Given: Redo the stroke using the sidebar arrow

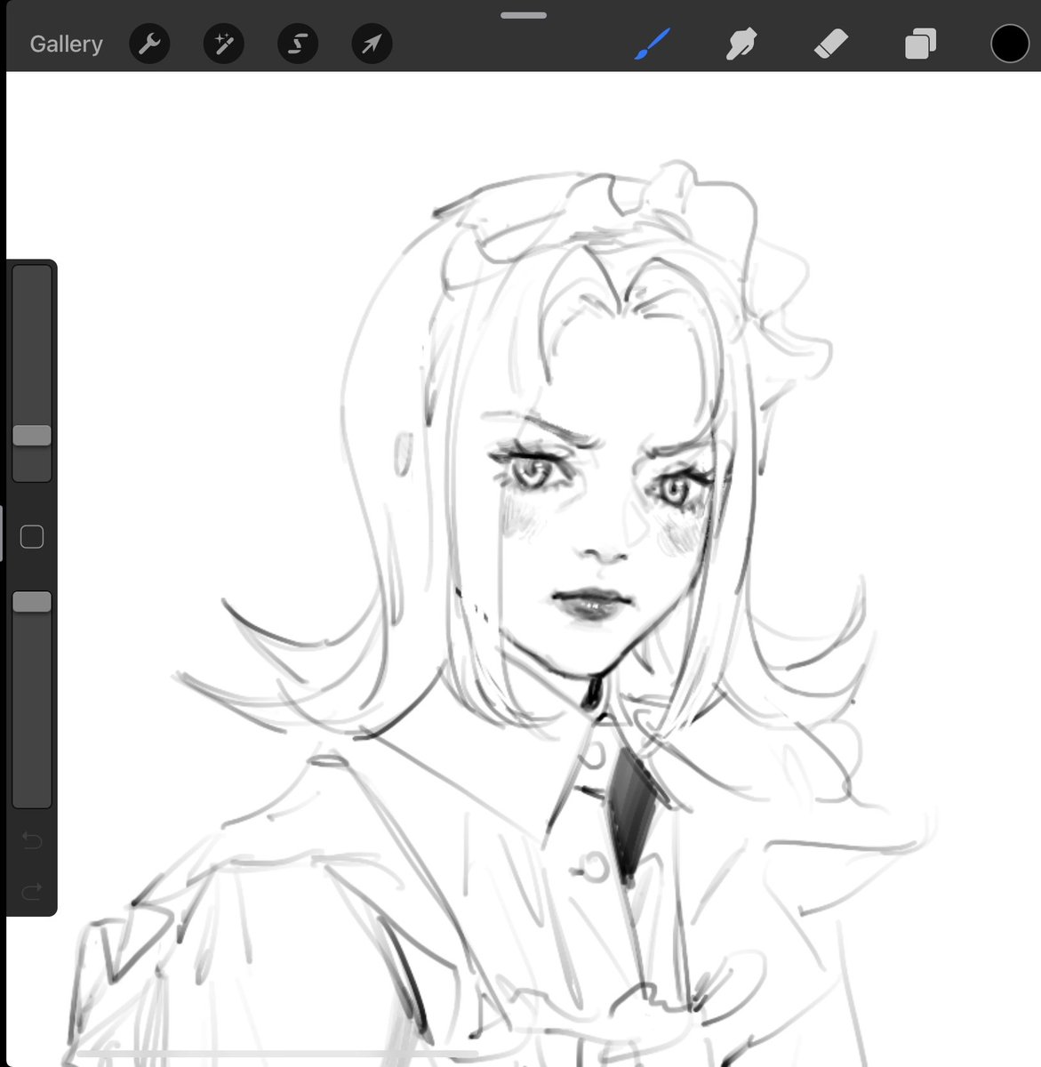Looking at the screenshot, I should 32,891.
